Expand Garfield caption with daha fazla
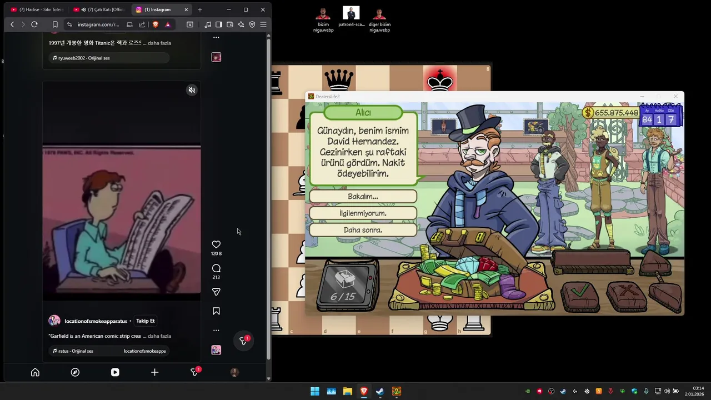711x400 pixels. [x=159, y=336]
